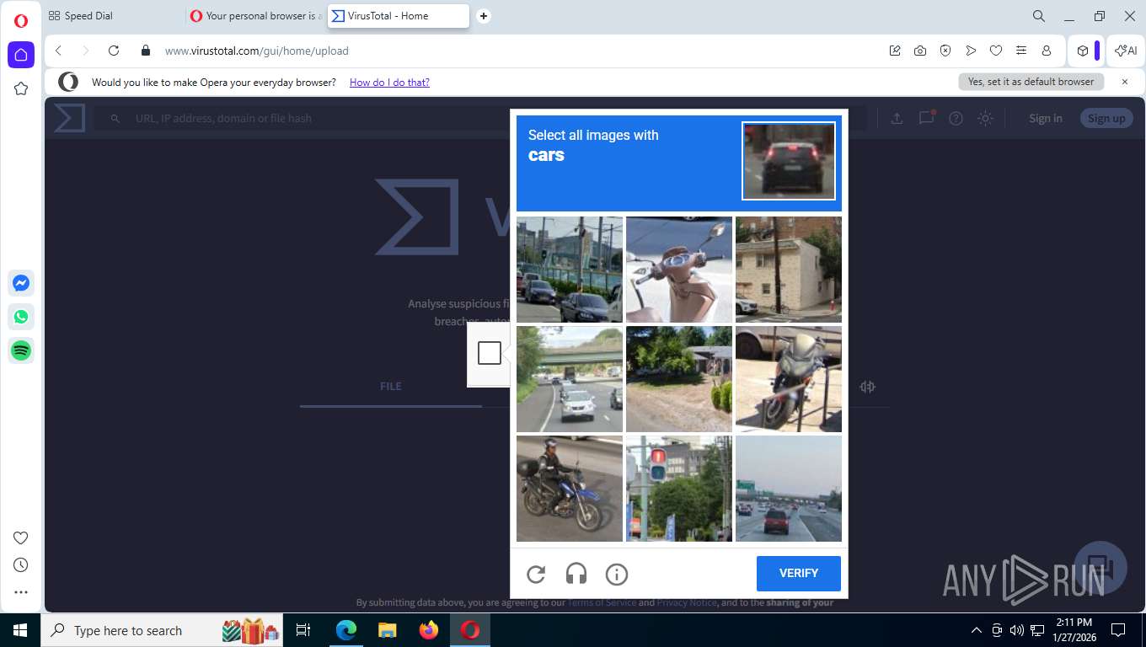Open CAPTCHA help info icon
1146x647 pixels.
click(x=617, y=575)
